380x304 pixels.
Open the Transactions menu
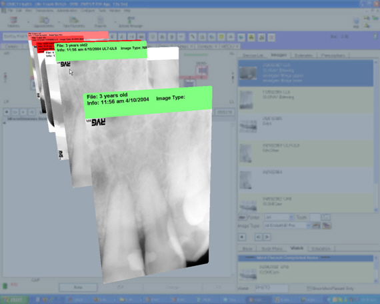(45, 11)
